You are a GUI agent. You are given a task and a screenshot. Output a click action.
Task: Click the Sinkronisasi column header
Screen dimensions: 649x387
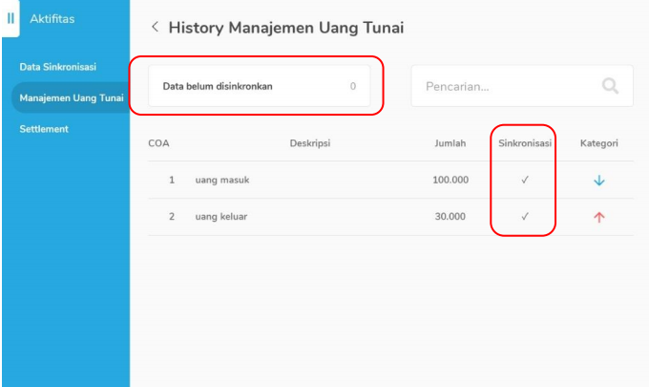pyautogui.click(x=525, y=143)
